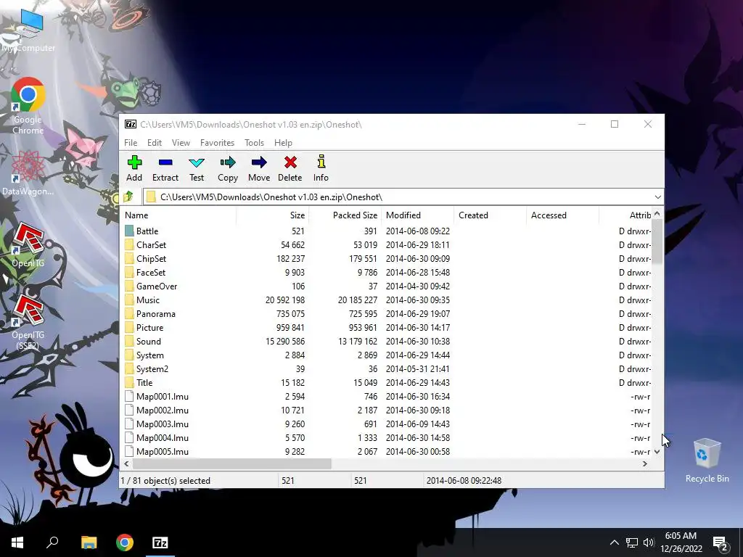Open the notification center icon
This screenshot has height=557, width=743.
coord(721,542)
